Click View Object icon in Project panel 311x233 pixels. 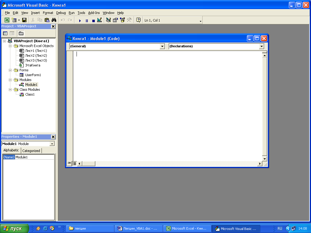pyautogui.click(x=12, y=33)
